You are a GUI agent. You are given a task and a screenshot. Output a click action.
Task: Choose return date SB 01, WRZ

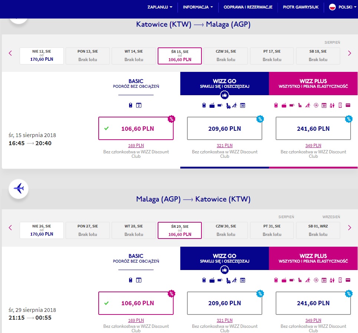click(x=318, y=230)
